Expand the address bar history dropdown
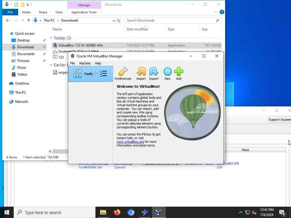Screen dimensions: 291x218 114,20
